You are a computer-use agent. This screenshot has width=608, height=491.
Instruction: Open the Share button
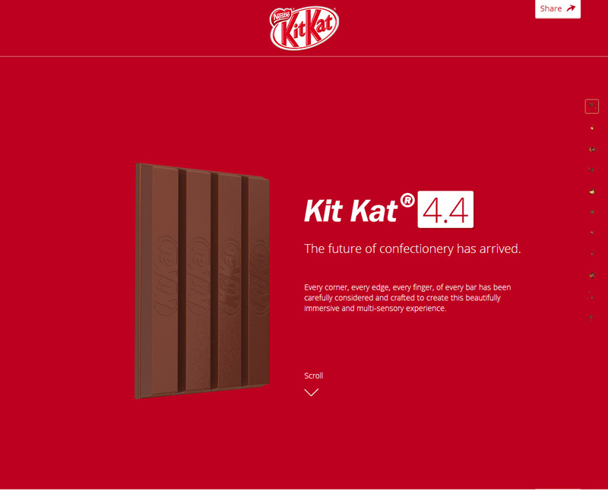(558, 8)
